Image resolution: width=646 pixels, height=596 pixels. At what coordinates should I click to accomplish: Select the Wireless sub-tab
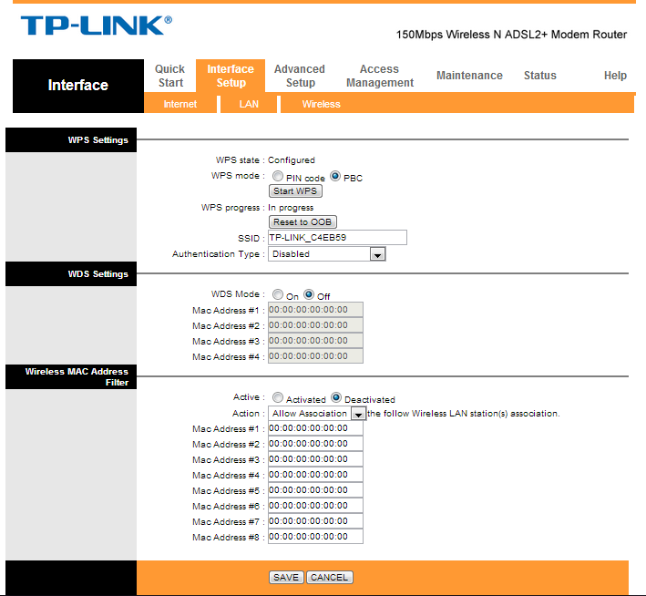(x=321, y=104)
